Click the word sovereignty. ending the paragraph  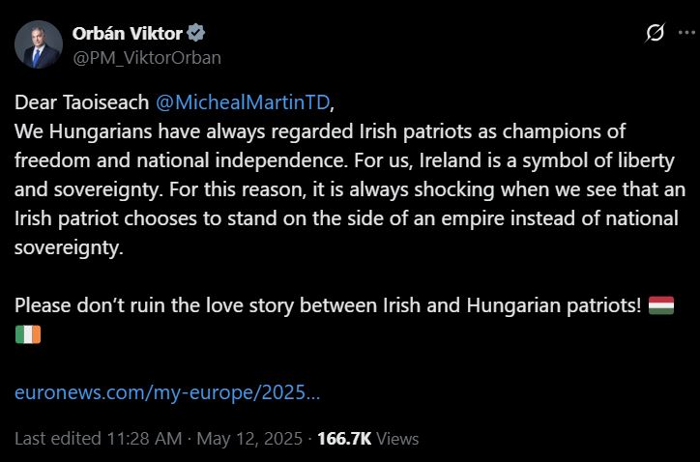click(x=72, y=246)
